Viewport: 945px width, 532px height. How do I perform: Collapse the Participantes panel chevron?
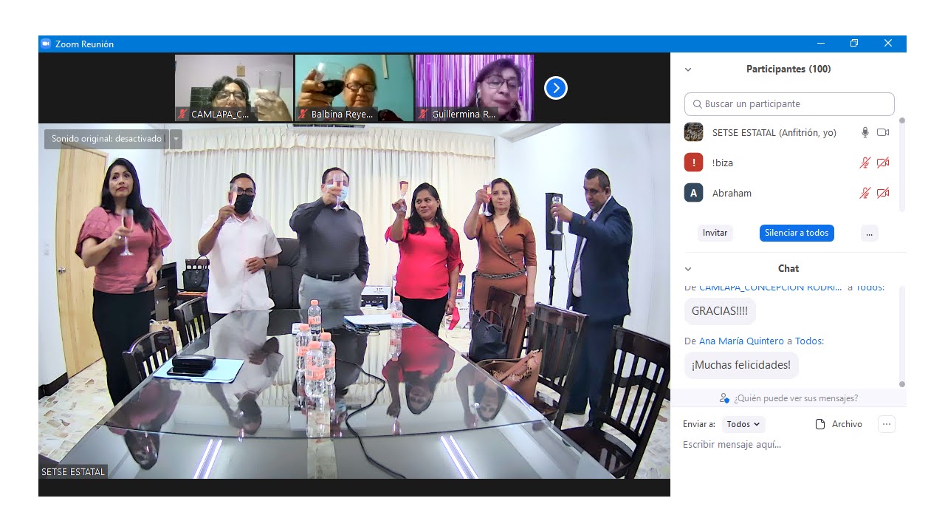(688, 69)
